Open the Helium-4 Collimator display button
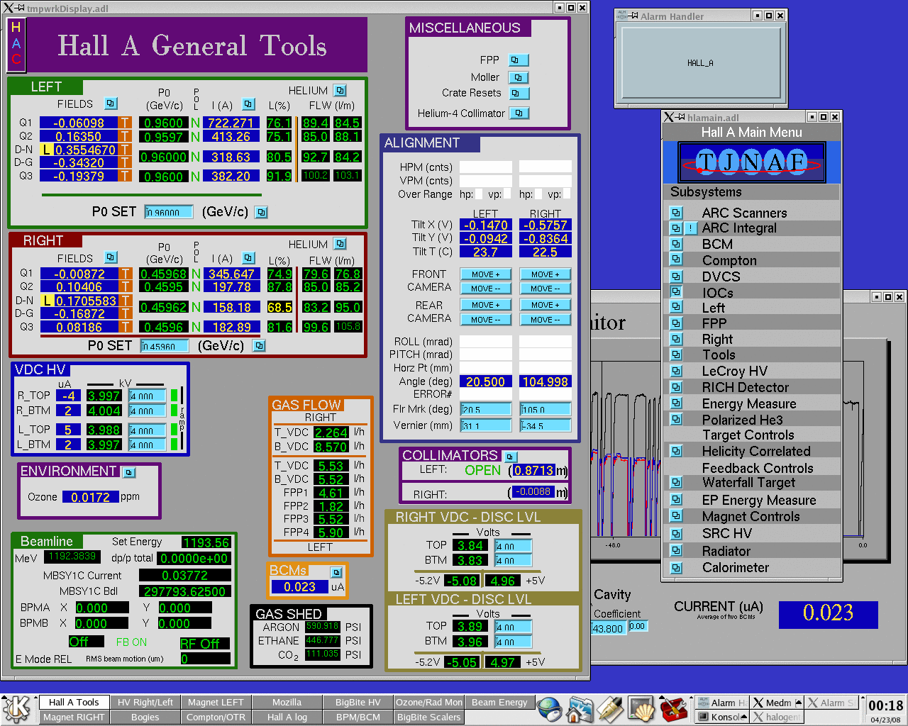 (520, 113)
